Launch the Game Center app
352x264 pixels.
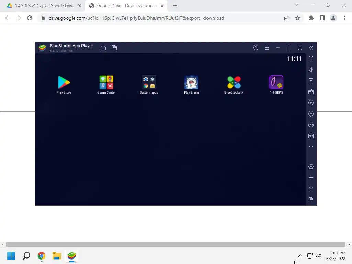point(107,85)
